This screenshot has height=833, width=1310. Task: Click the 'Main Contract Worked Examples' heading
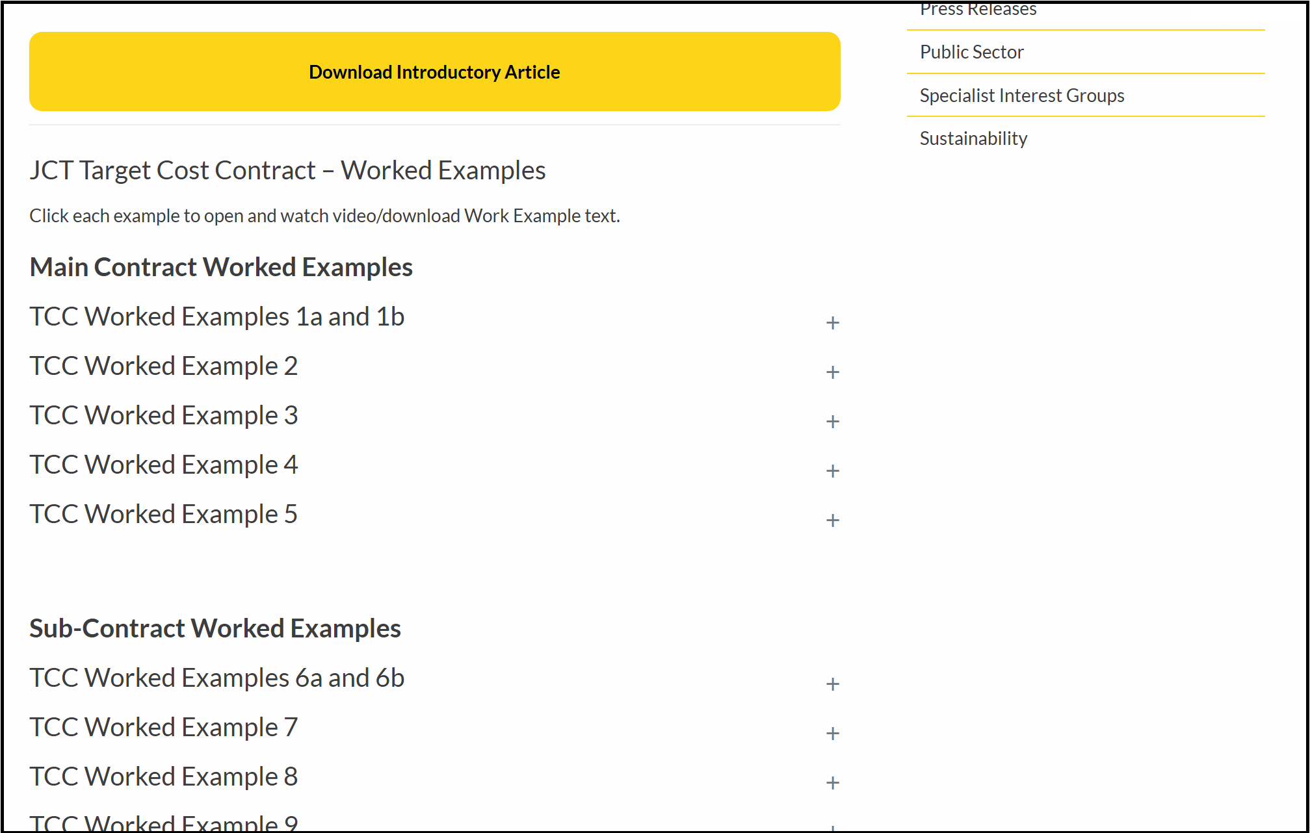coord(221,267)
